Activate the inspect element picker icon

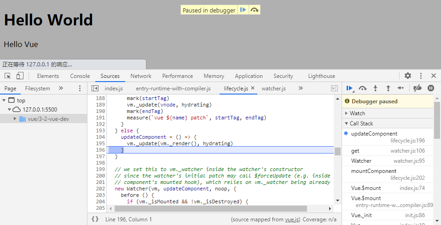click(7, 76)
